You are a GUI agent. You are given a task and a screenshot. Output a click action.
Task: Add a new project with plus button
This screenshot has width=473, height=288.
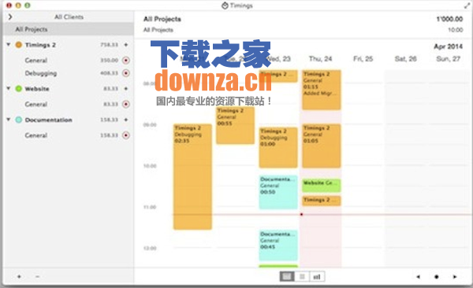19,276
